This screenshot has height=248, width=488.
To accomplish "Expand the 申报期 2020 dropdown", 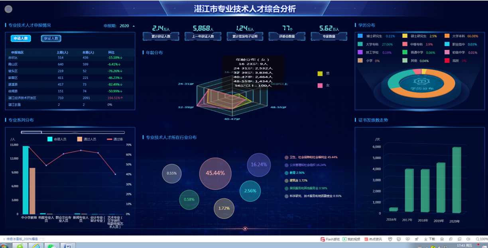I will [x=134, y=26].
